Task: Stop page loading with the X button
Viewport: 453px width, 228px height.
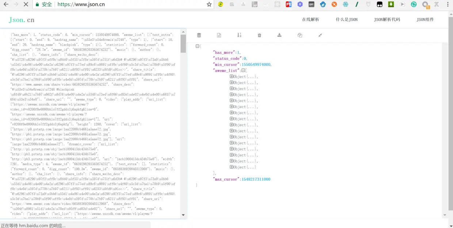Action: coord(26,4)
